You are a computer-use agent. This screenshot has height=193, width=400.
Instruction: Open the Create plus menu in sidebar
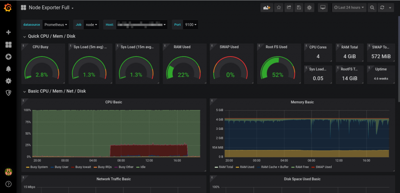tap(8, 32)
